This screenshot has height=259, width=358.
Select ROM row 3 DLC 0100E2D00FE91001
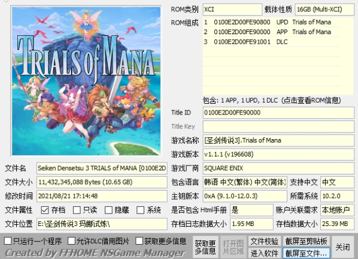[x=272, y=42]
